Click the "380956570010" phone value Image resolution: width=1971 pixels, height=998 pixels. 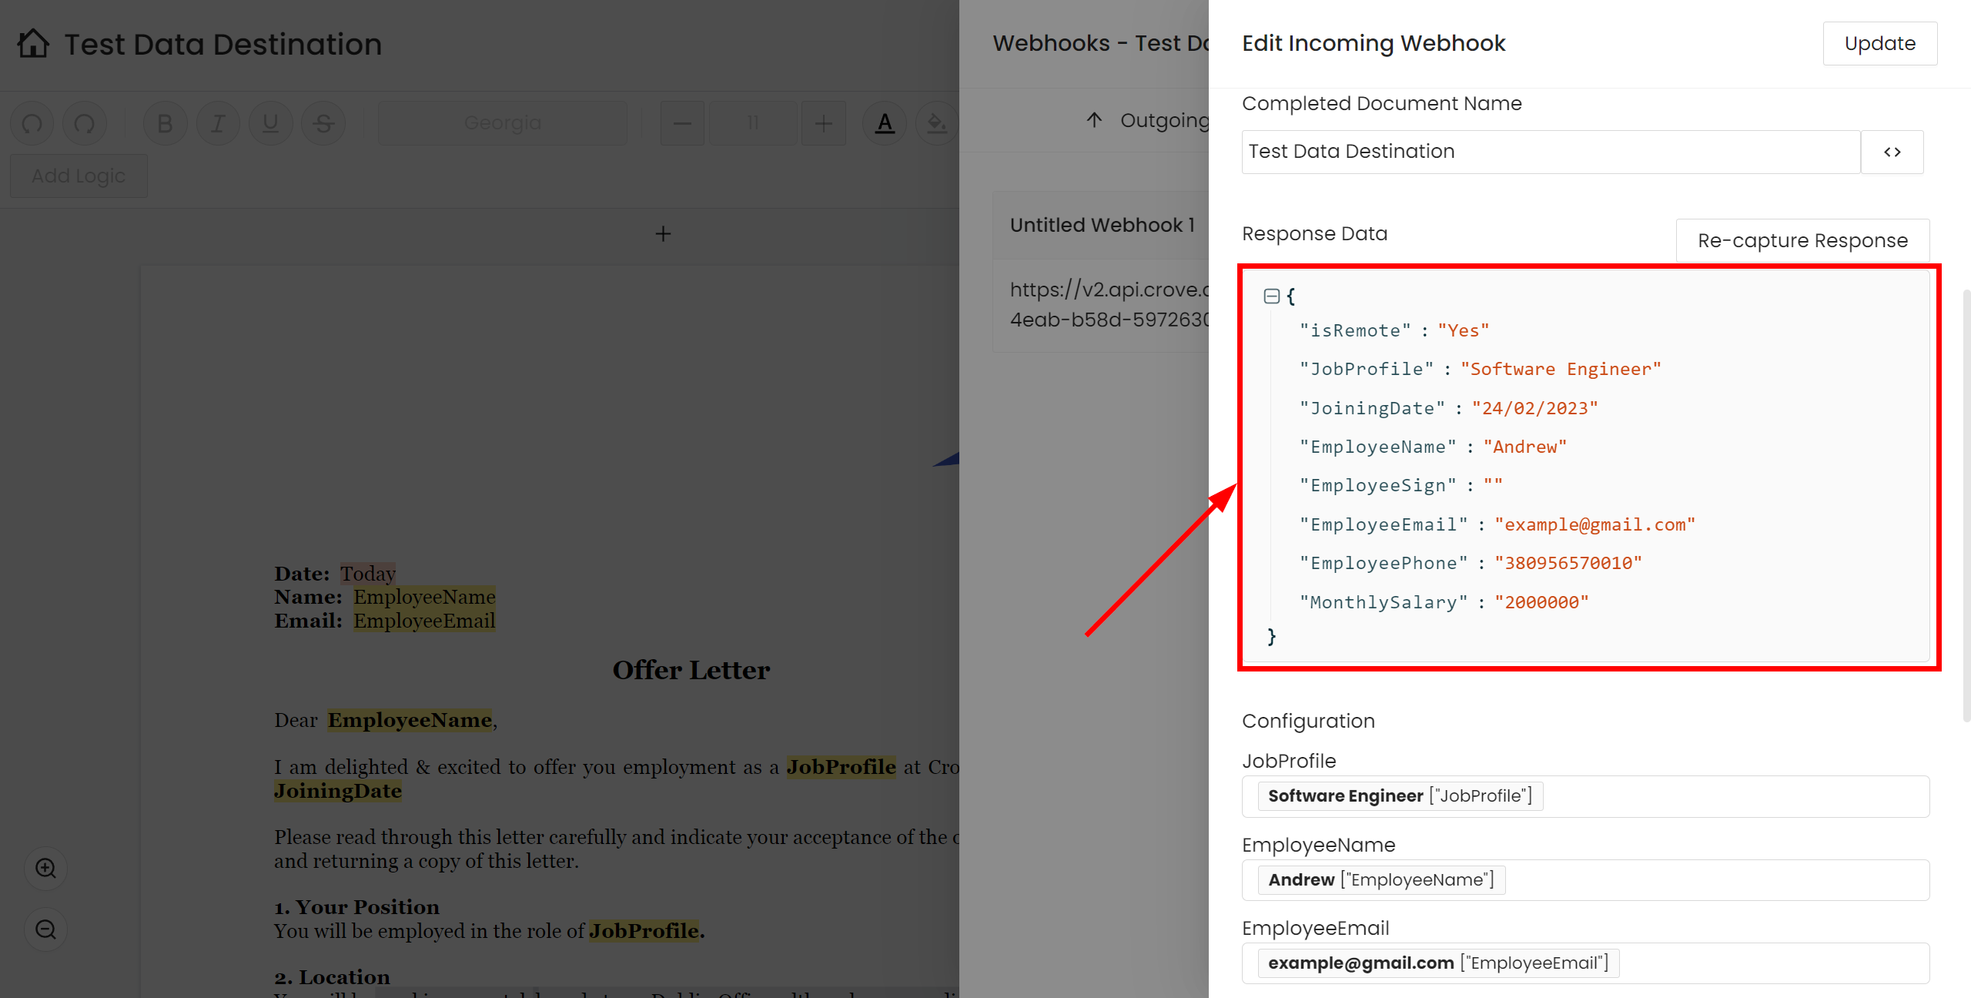[x=1568, y=563]
